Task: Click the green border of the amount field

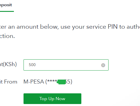Action: tap(66, 60)
